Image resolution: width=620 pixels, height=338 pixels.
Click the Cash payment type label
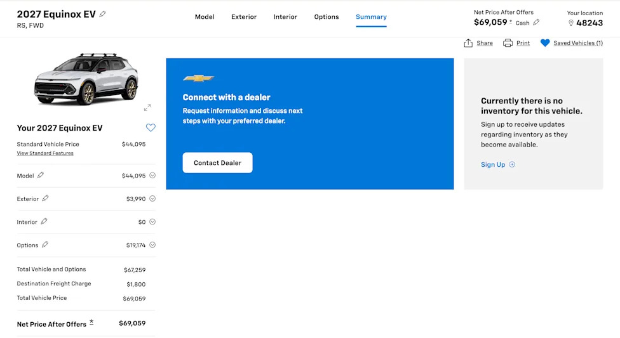point(522,23)
